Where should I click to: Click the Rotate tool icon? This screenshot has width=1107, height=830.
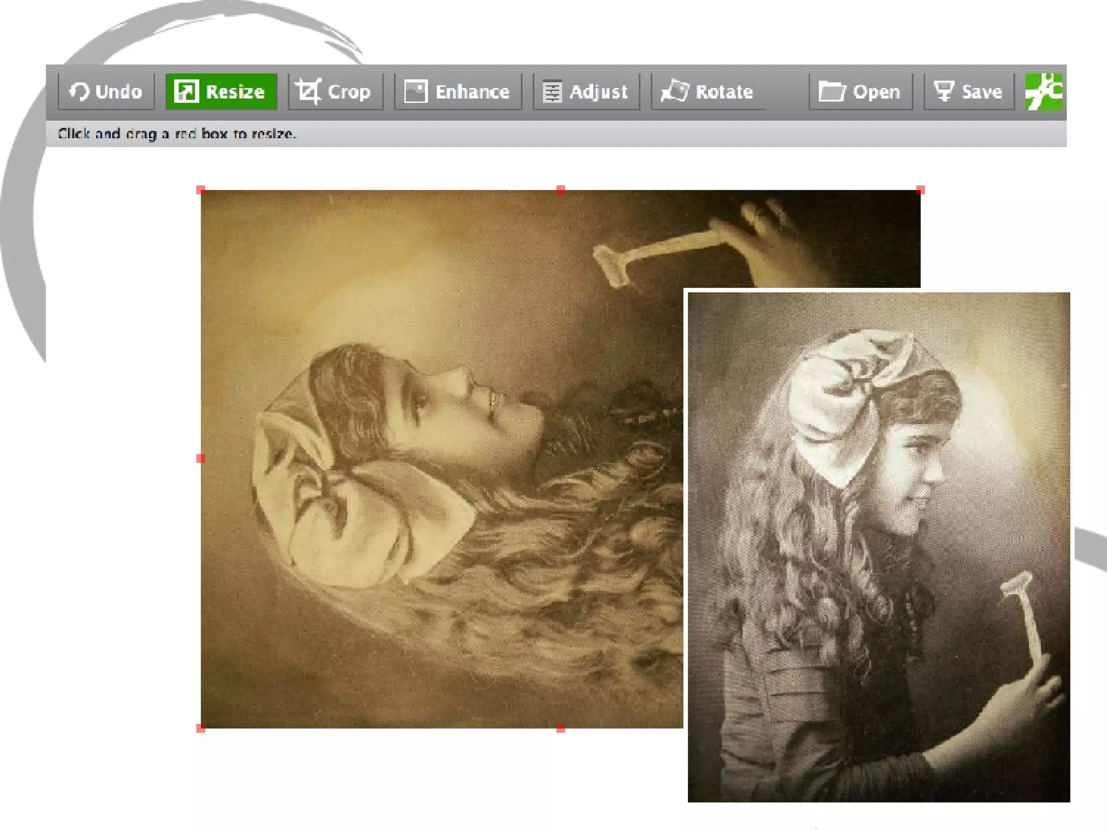click(x=675, y=91)
